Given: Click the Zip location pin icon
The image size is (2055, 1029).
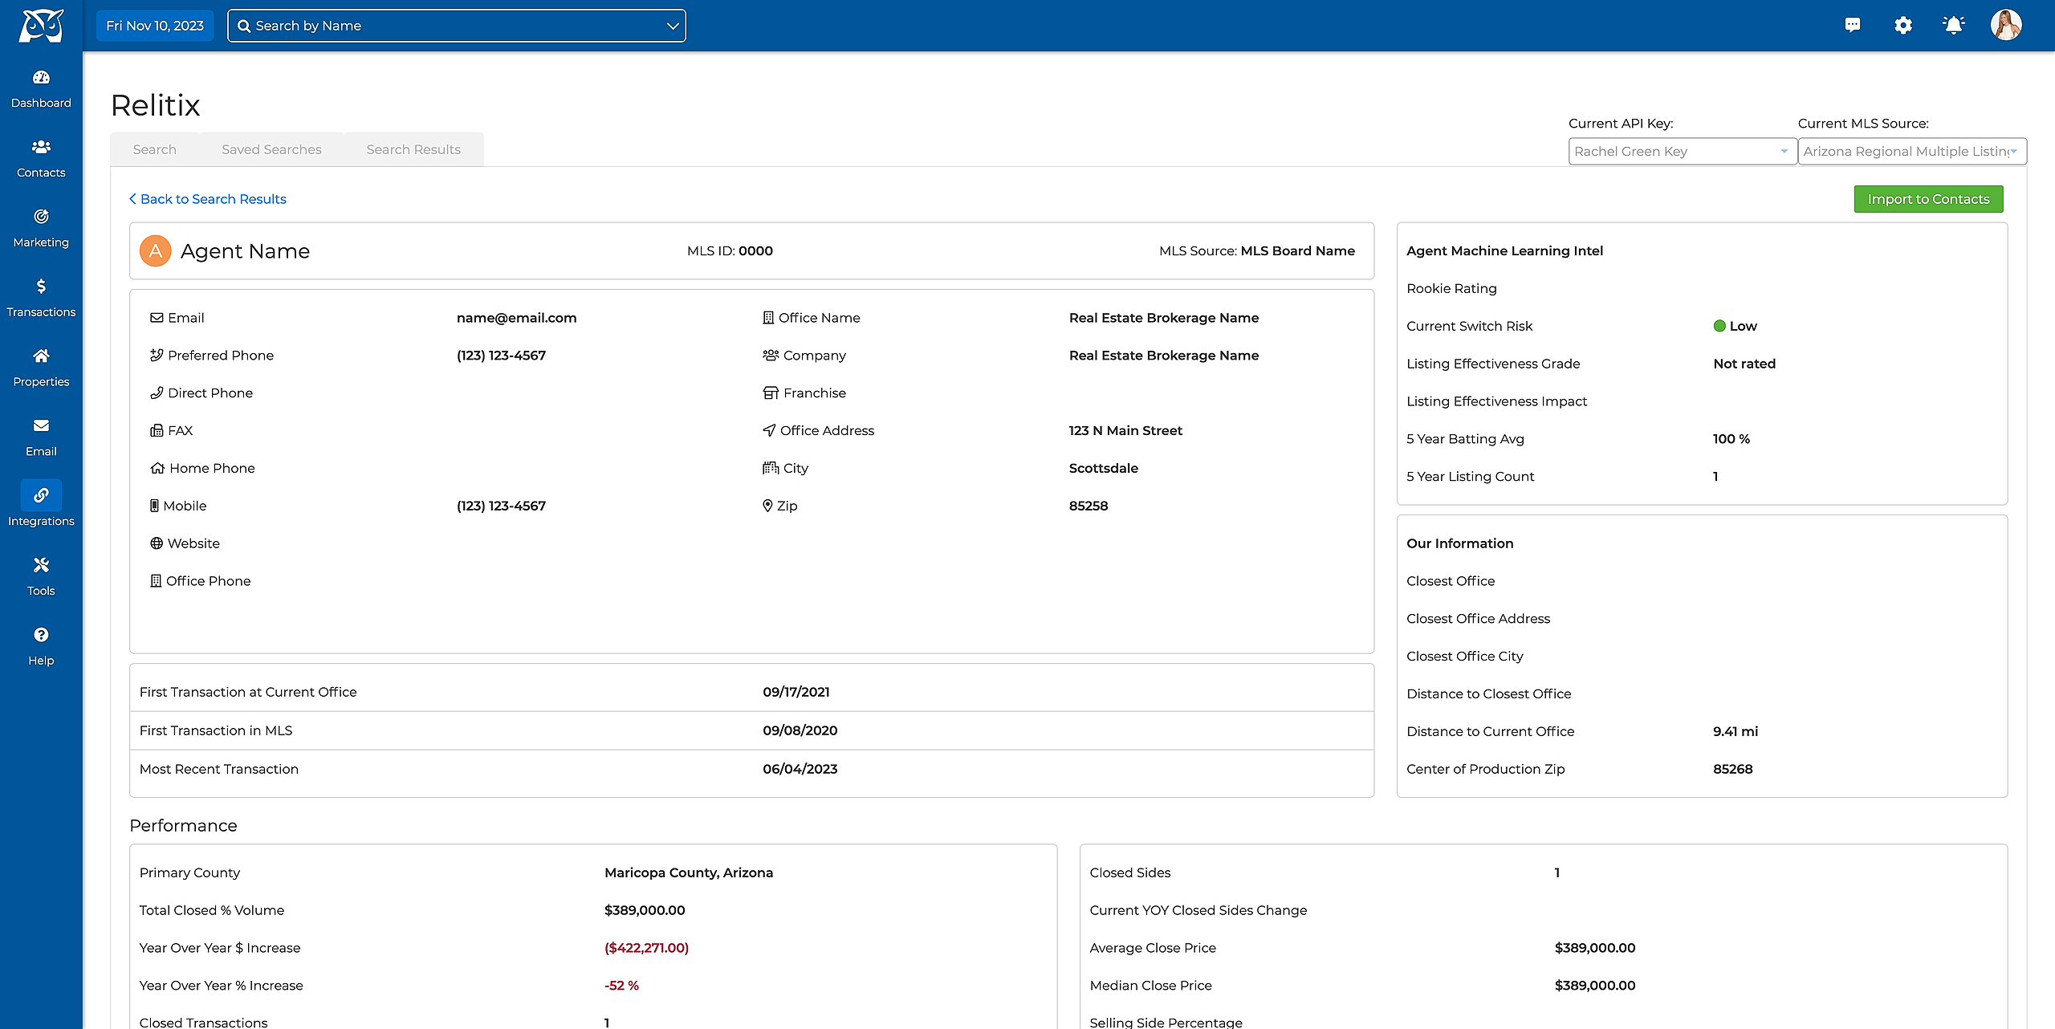Looking at the screenshot, I should [767, 506].
